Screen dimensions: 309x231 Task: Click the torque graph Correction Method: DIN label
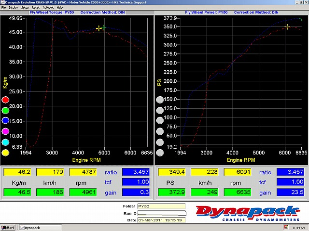click(102, 13)
